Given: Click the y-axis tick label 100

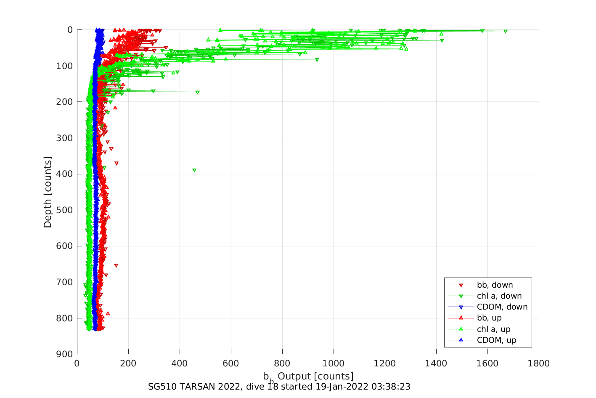Looking at the screenshot, I should tap(64, 66).
